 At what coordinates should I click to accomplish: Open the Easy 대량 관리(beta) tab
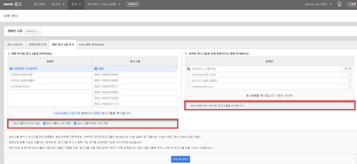pos(91,44)
